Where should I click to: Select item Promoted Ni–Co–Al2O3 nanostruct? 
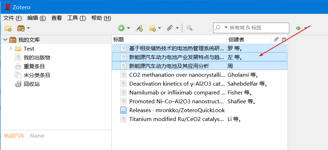point(200,102)
